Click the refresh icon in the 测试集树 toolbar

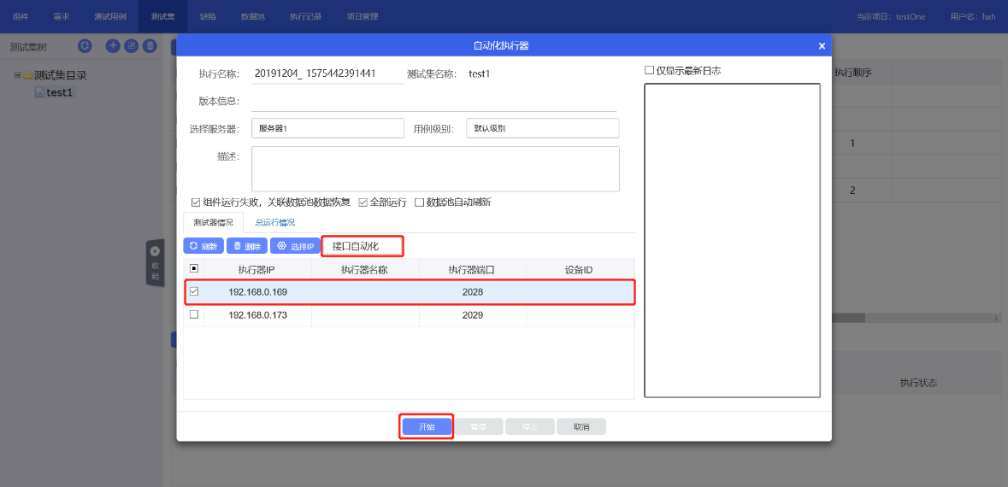[85, 46]
